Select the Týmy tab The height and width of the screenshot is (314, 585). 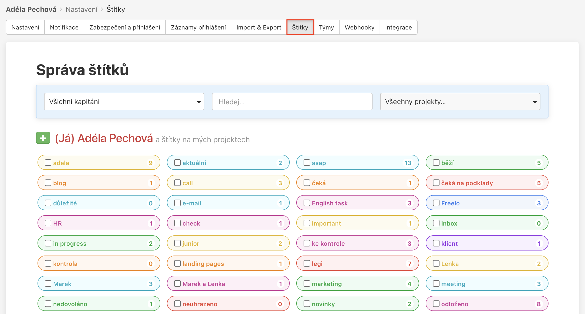[326, 27]
